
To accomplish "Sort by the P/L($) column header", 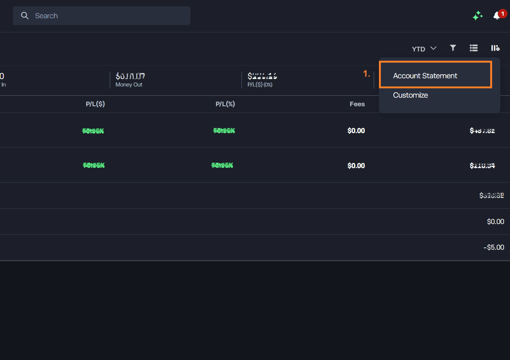I will (x=95, y=104).
